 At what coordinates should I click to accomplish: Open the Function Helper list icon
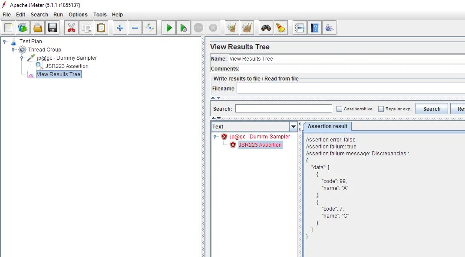(300, 28)
